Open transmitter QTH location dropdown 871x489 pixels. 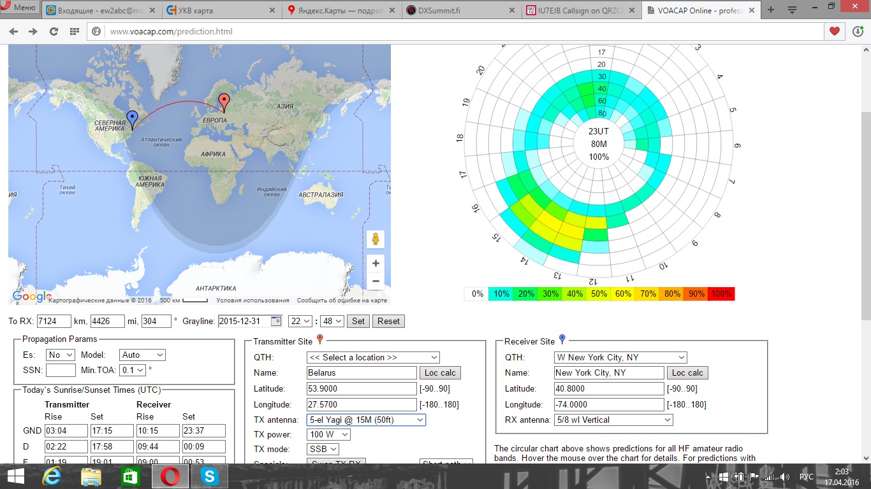pyautogui.click(x=373, y=357)
